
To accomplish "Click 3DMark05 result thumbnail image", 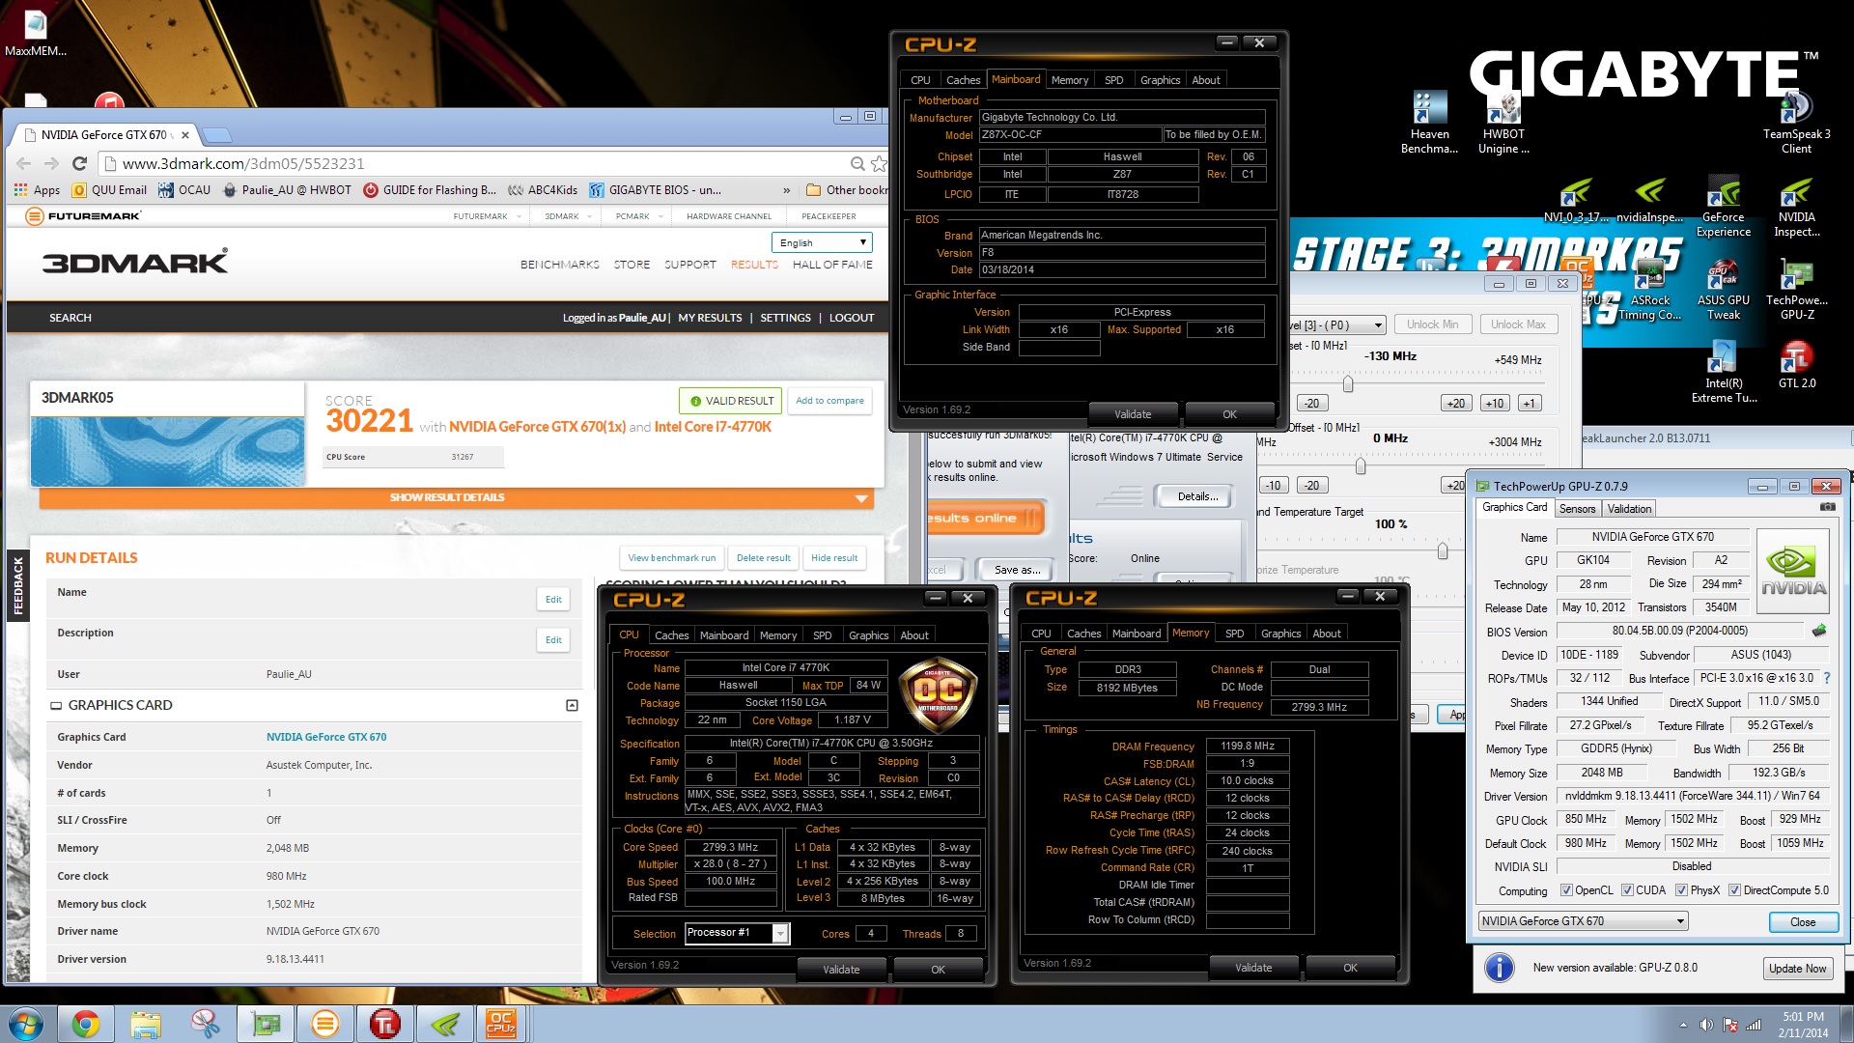I will pos(167,450).
